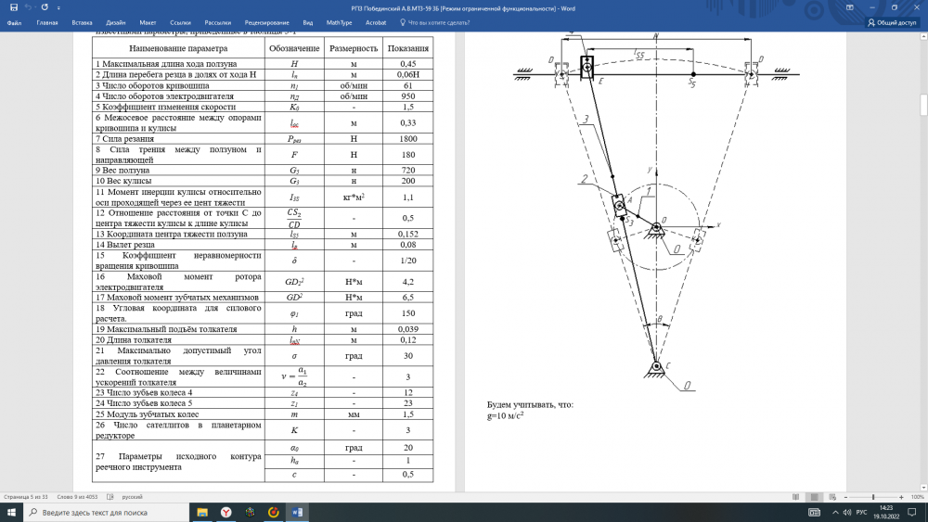Click the scroll down arrow of the document

pyautogui.click(x=923, y=488)
